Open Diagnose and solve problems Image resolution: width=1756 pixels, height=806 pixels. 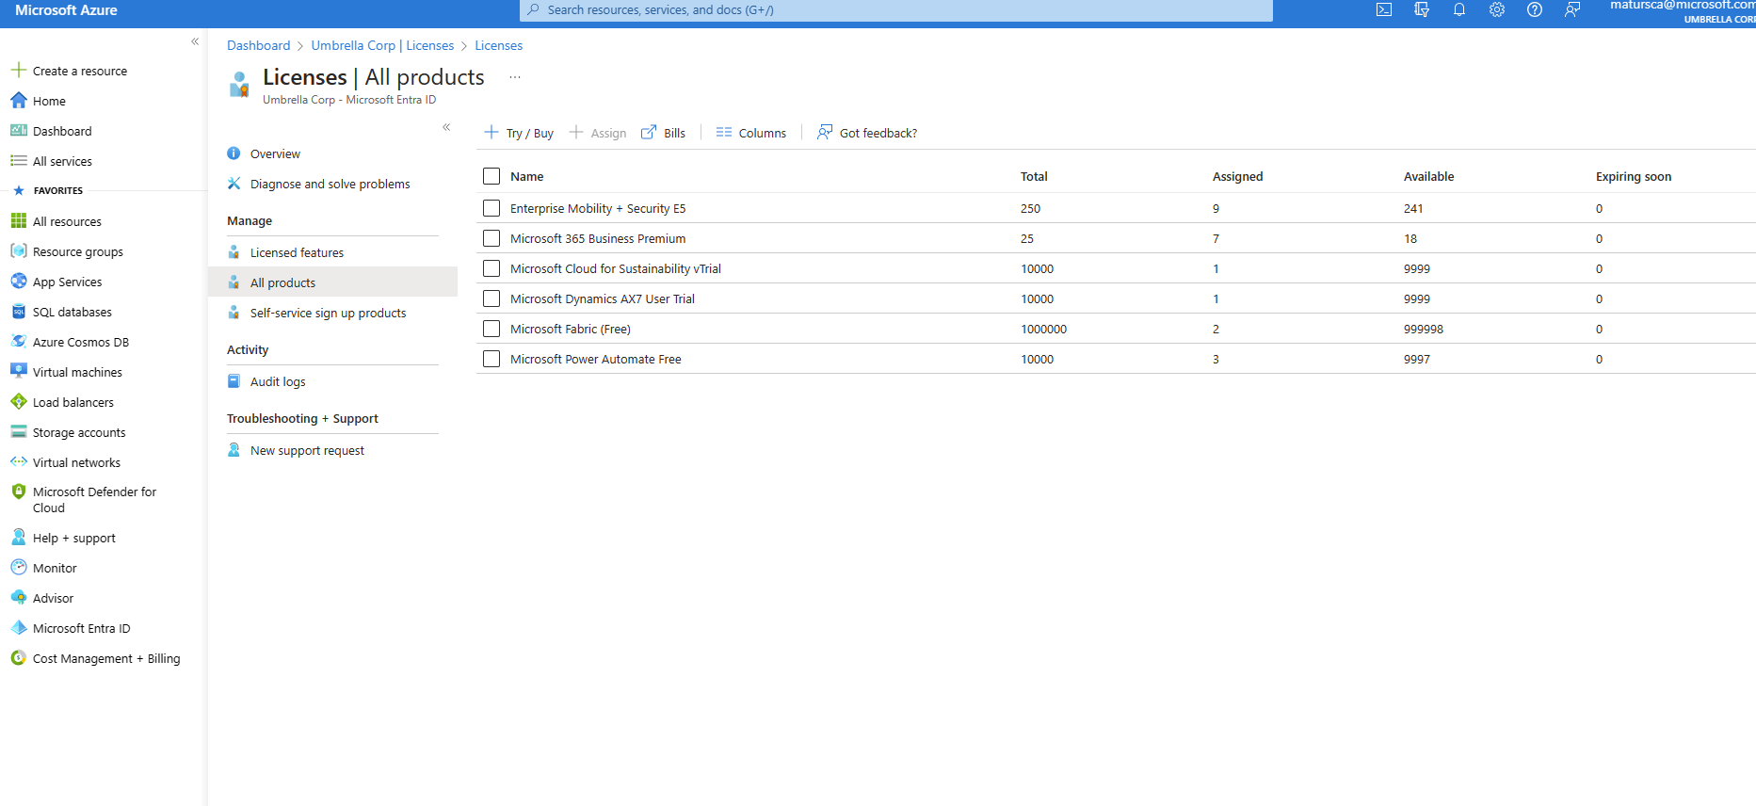point(332,184)
